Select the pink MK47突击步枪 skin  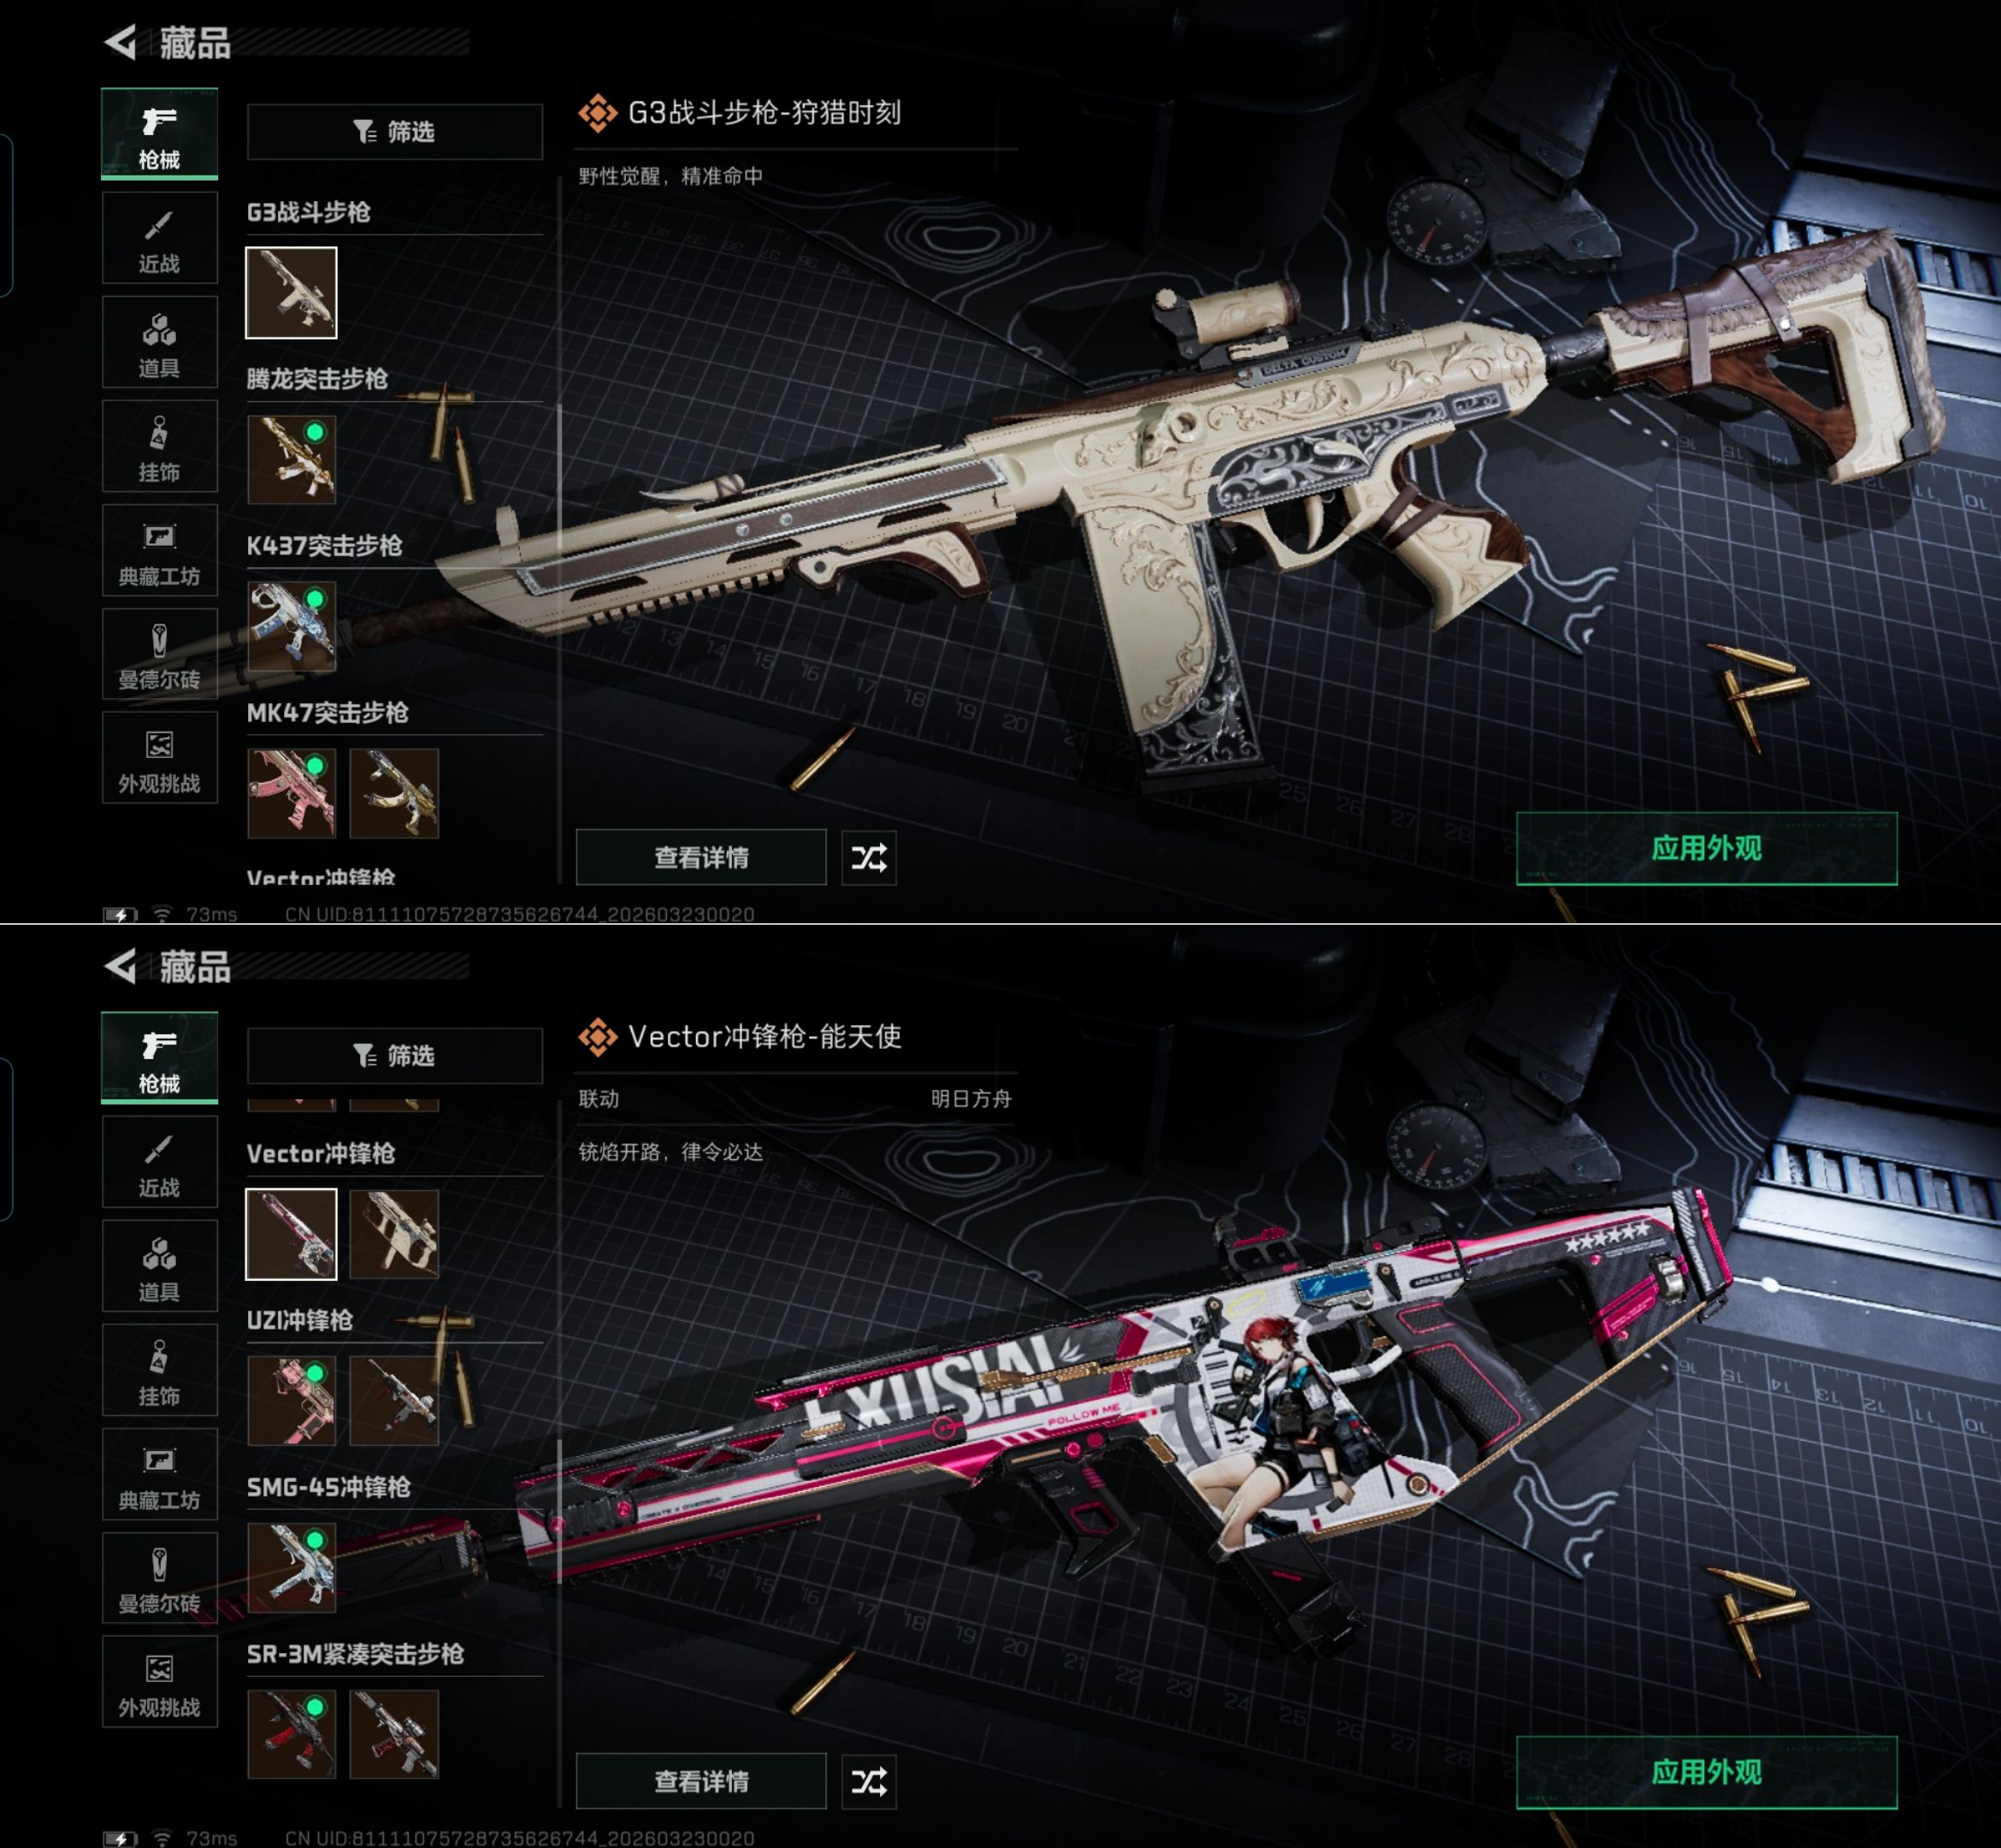click(x=292, y=793)
